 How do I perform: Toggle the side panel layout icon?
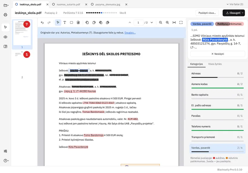tap(5, 46)
